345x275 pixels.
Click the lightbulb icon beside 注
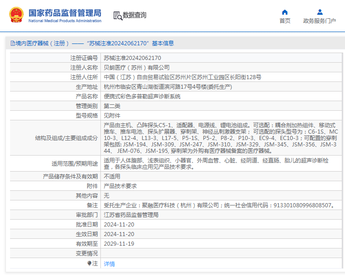tap(89, 263)
